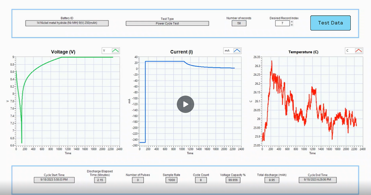371x195 pixels.
Task: Click the Voltage Capacity % value 99.656
Action: [233, 180]
